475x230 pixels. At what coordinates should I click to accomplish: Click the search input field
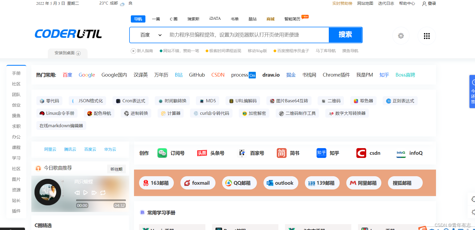[x=247, y=35]
